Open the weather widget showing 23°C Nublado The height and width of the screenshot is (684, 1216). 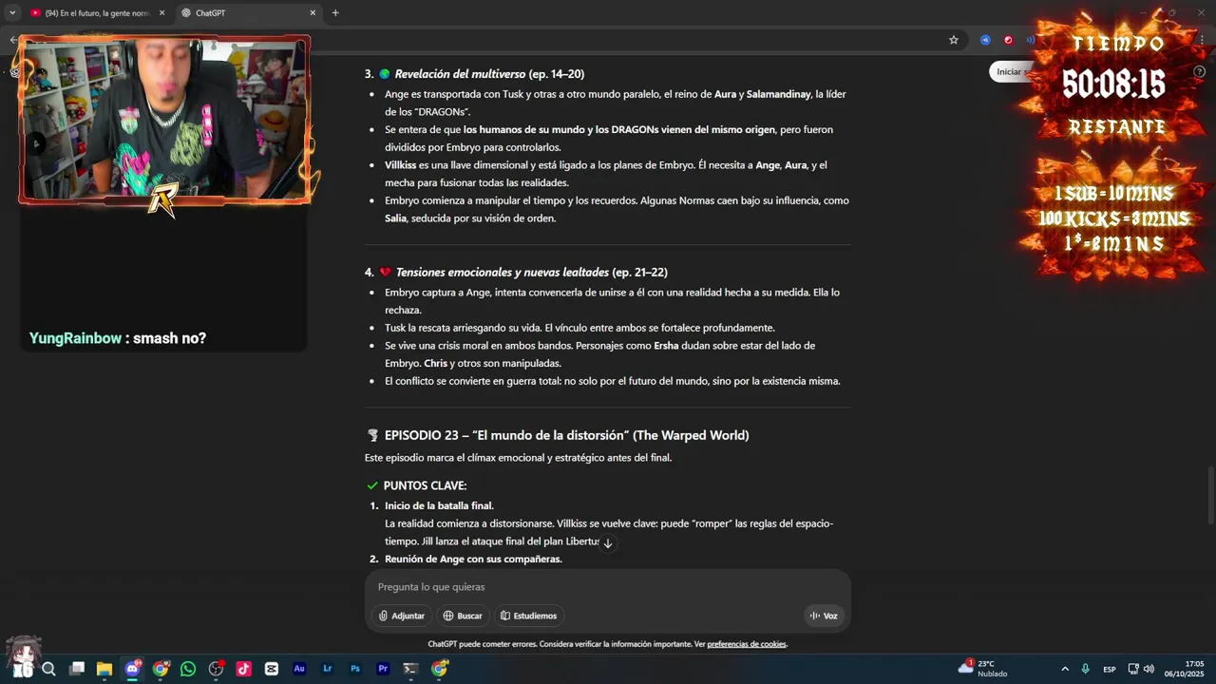click(x=983, y=669)
